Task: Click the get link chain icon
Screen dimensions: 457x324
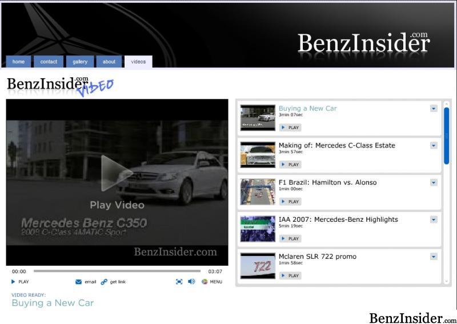Action: pyautogui.click(x=104, y=282)
